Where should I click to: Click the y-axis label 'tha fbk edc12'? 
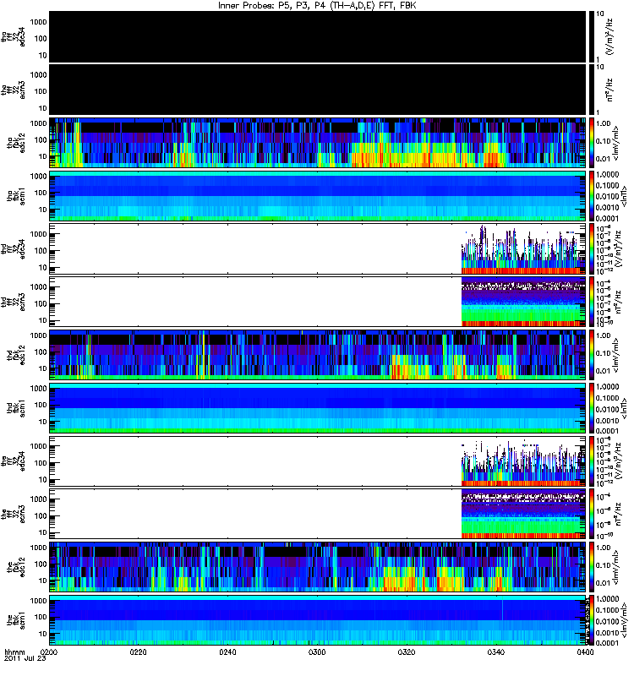(x=16, y=143)
